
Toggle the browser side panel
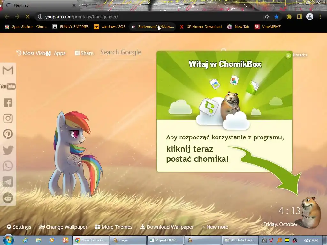[x=300, y=17]
